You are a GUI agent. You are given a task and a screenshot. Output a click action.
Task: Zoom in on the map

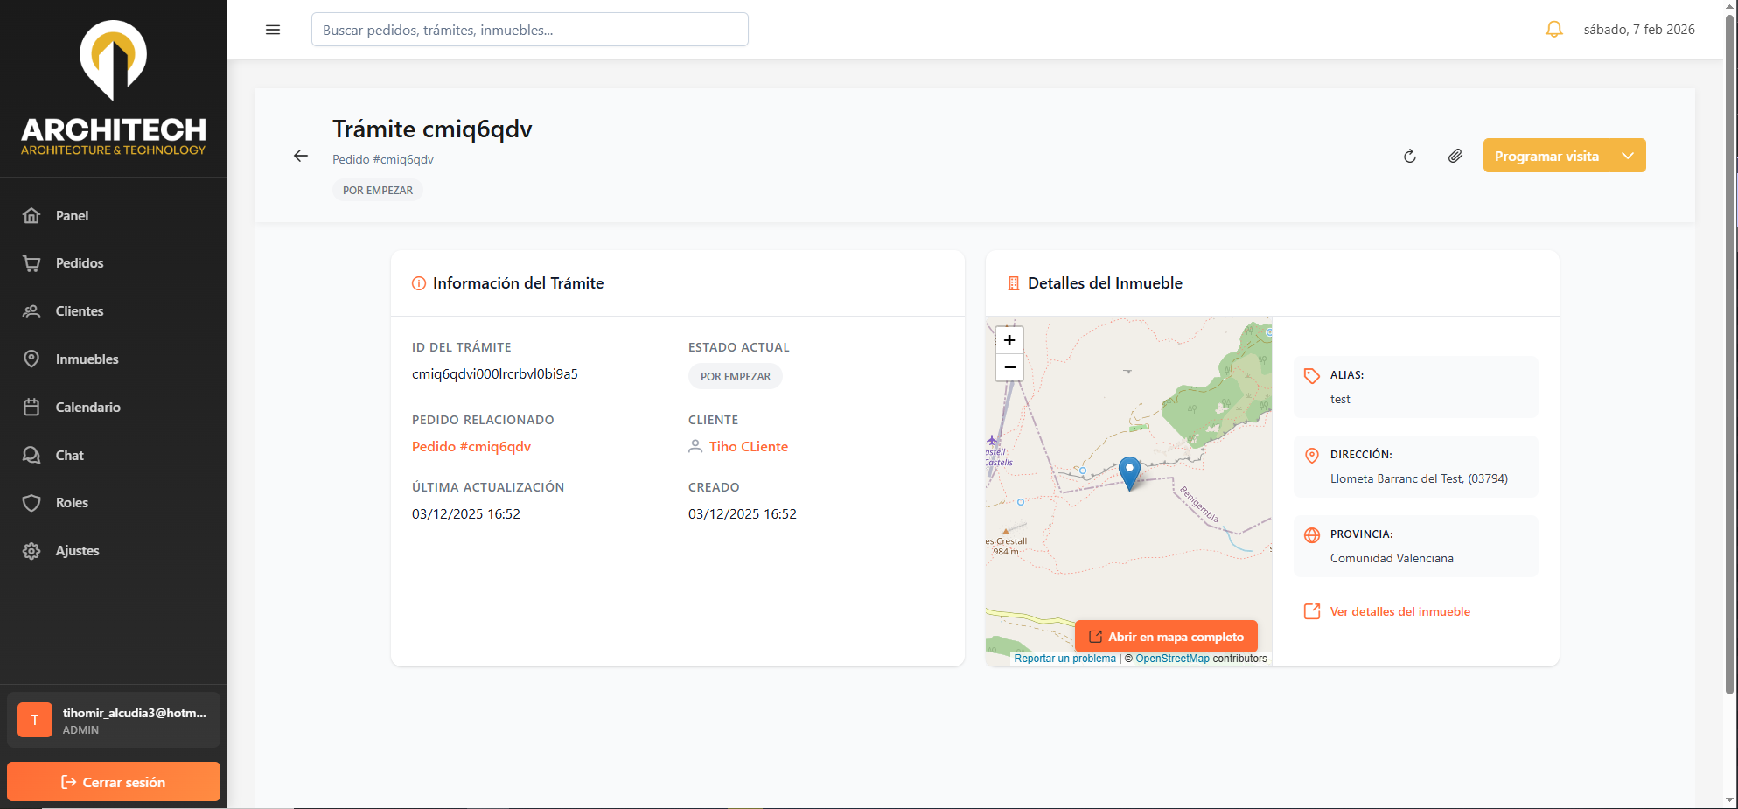click(x=1009, y=340)
